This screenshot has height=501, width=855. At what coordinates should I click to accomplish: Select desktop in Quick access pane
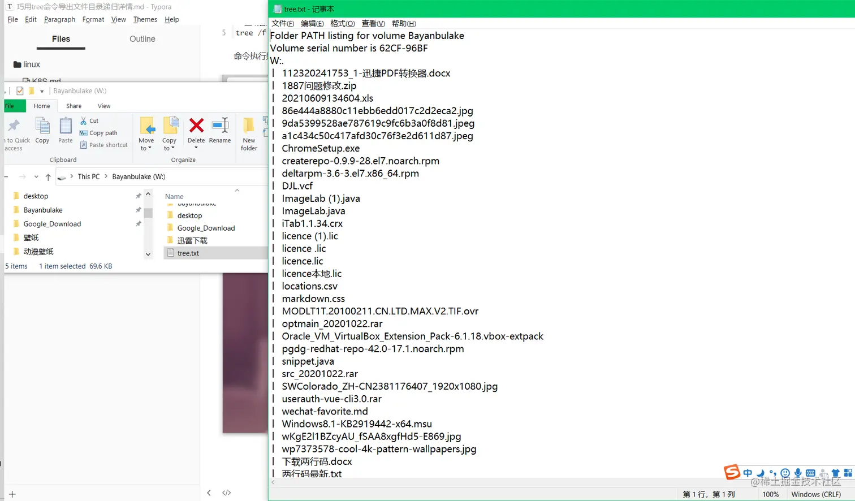[x=36, y=196]
